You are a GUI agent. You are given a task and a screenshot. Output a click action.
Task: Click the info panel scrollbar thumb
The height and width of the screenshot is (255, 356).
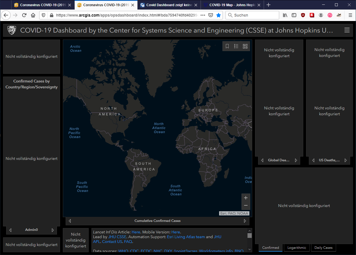click(x=249, y=236)
